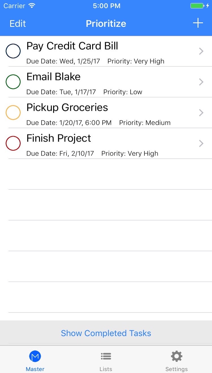The height and width of the screenshot is (373, 212).
Task: Open Finish Project disclosure chevron
Action: coord(201,144)
